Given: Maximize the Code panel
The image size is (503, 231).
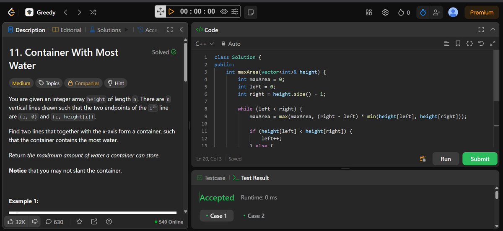Looking at the screenshot, I should [481, 30].
